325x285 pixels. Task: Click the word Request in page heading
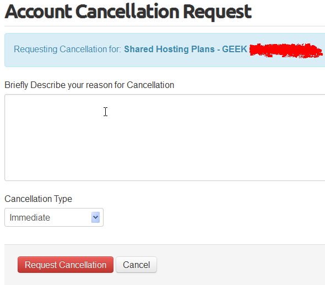218,12
